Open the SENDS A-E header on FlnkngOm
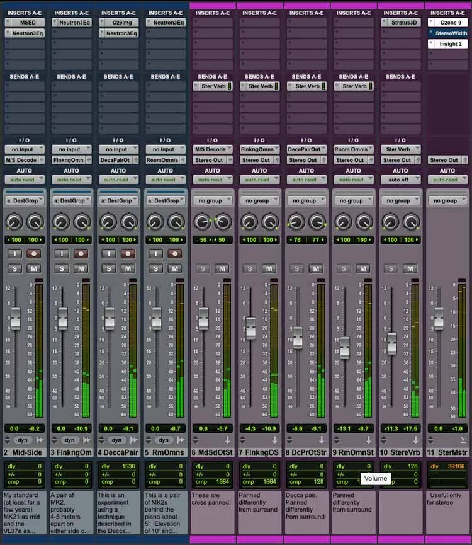 72,76
